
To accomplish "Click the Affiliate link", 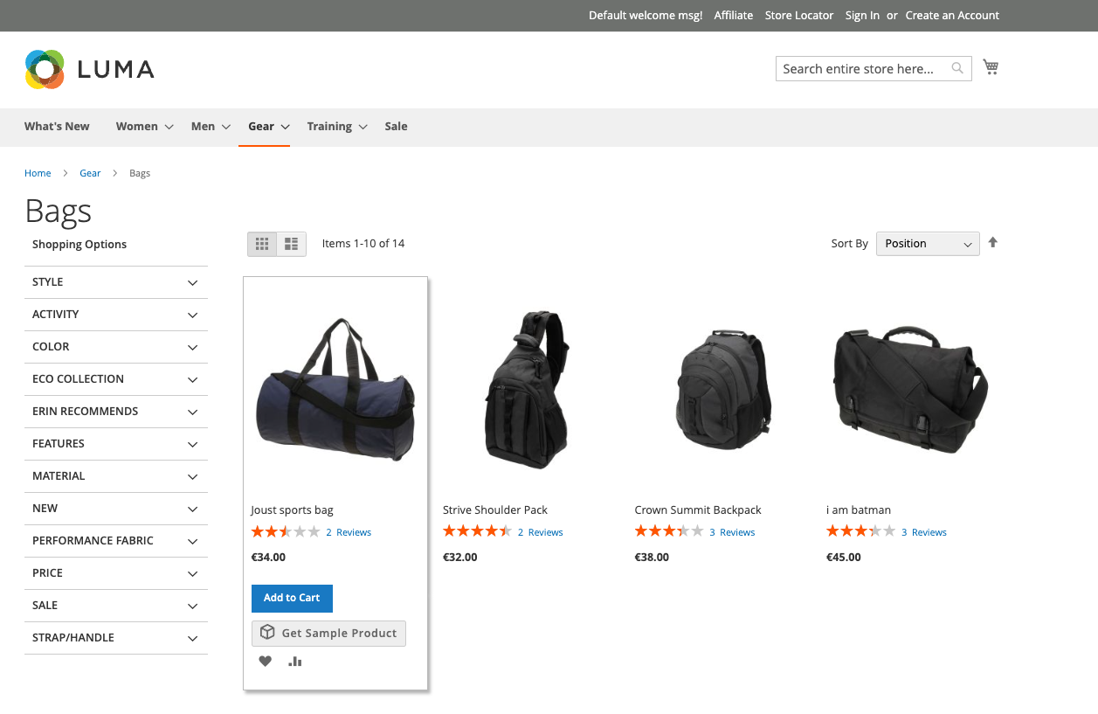I will point(734,16).
